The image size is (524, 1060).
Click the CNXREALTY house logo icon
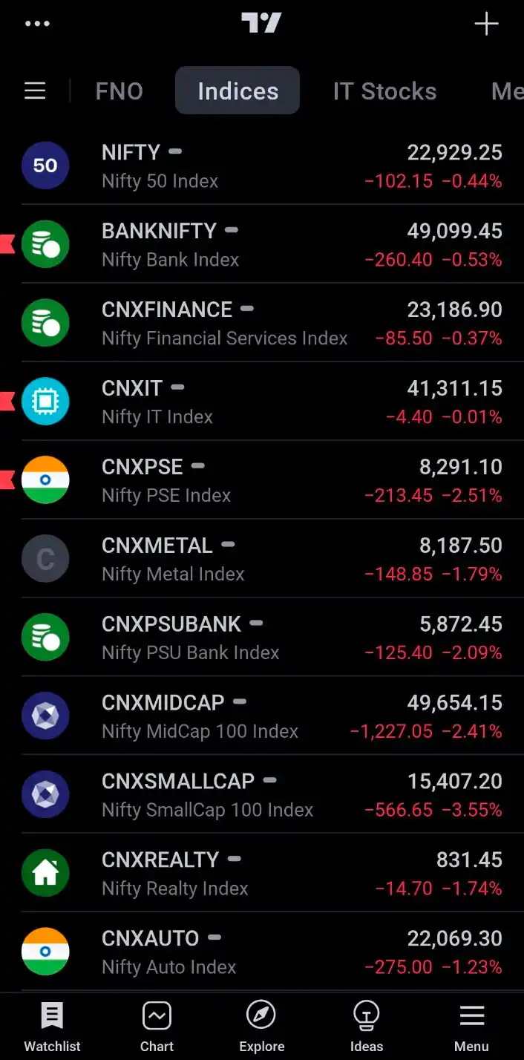pos(45,874)
